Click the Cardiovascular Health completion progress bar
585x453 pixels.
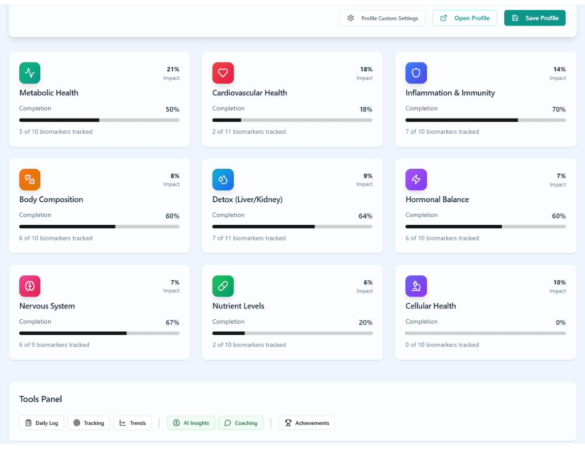click(292, 120)
